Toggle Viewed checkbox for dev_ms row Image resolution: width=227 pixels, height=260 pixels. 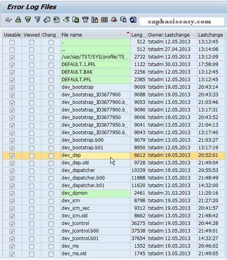coord(32,247)
